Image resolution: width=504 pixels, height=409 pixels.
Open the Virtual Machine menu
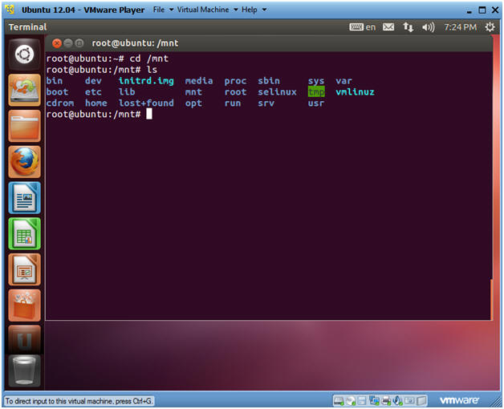(x=203, y=10)
